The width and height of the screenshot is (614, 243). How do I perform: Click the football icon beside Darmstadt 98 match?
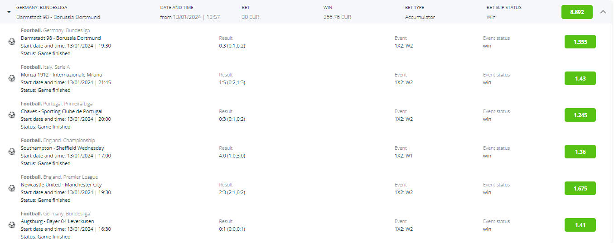[12, 42]
